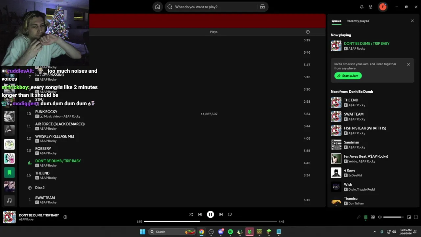Add current song to Liked Songs
The image size is (421, 237).
tap(65, 217)
